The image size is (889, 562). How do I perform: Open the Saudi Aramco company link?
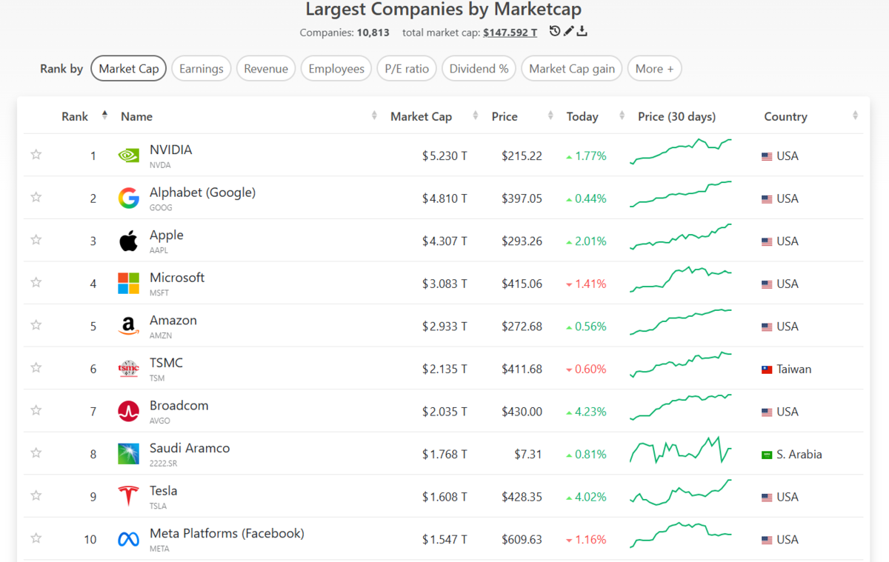pyautogui.click(x=190, y=448)
